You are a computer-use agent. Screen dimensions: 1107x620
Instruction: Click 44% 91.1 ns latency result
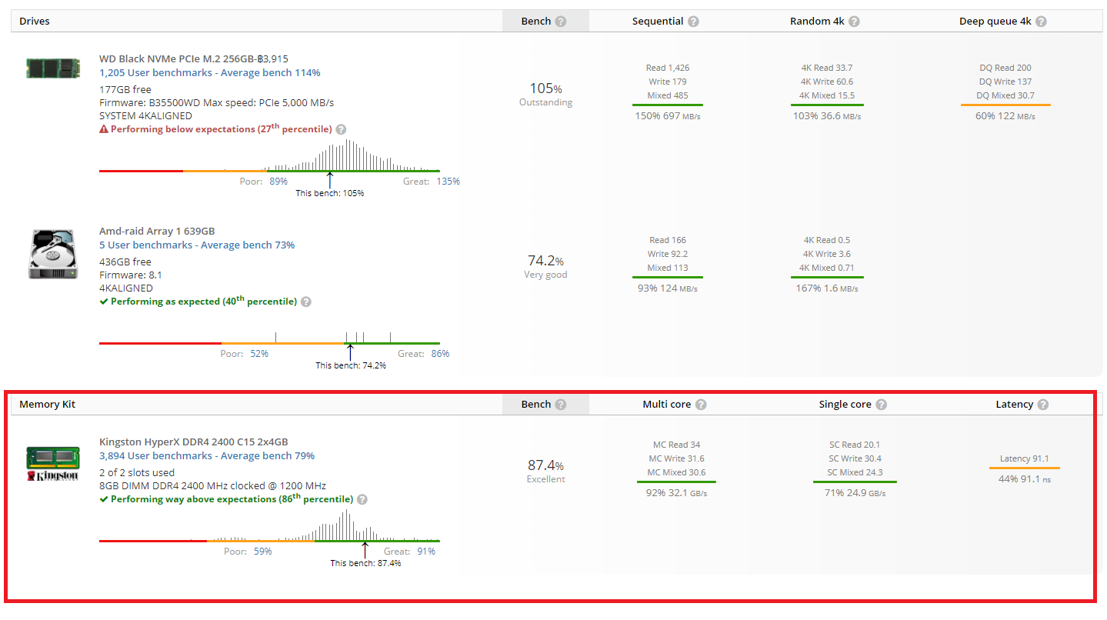pos(1025,479)
